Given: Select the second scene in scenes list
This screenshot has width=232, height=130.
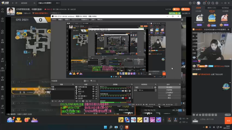Looking at the screenshot, I should (62, 89).
